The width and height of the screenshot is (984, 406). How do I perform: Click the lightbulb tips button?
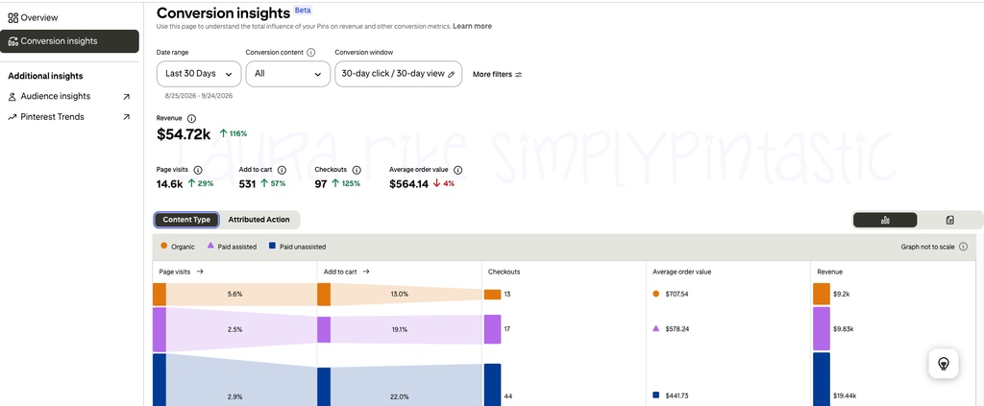click(x=944, y=364)
